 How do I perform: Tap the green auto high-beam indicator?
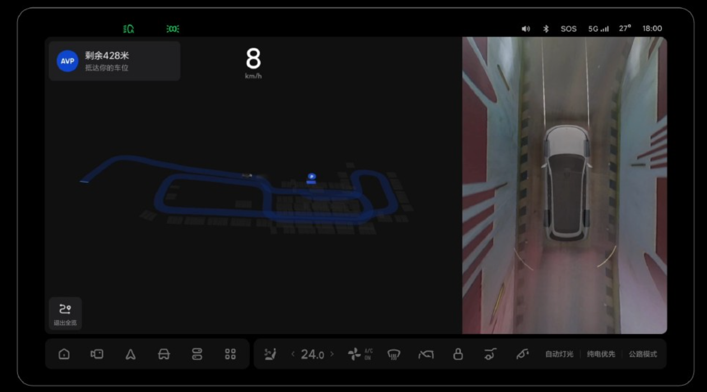click(x=129, y=29)
